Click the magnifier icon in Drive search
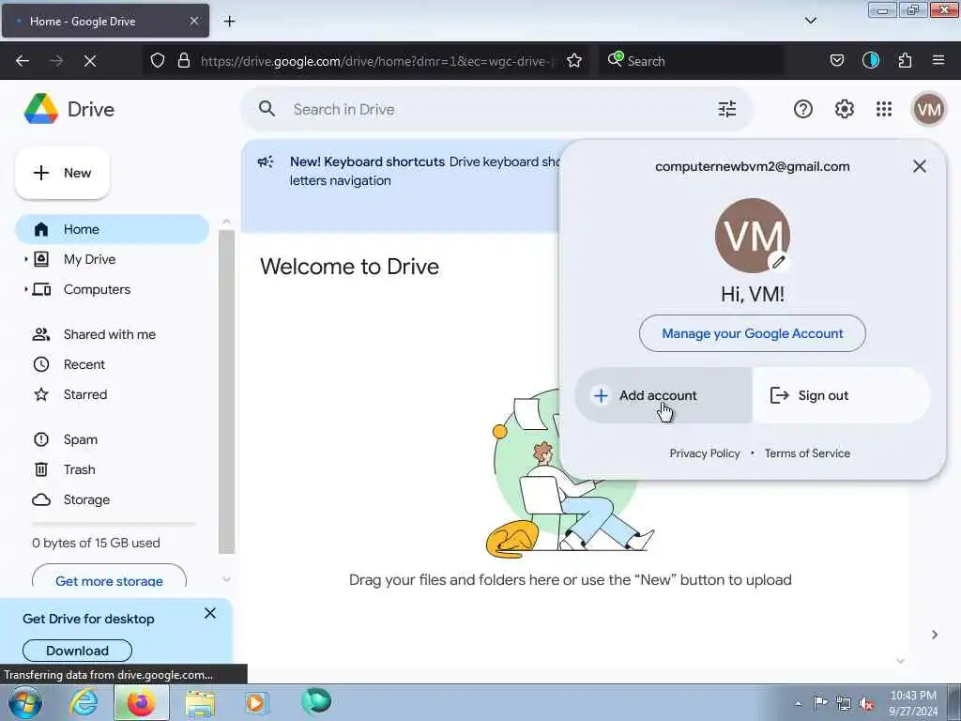This screenshot has width=961, height=721. [267, 109]
